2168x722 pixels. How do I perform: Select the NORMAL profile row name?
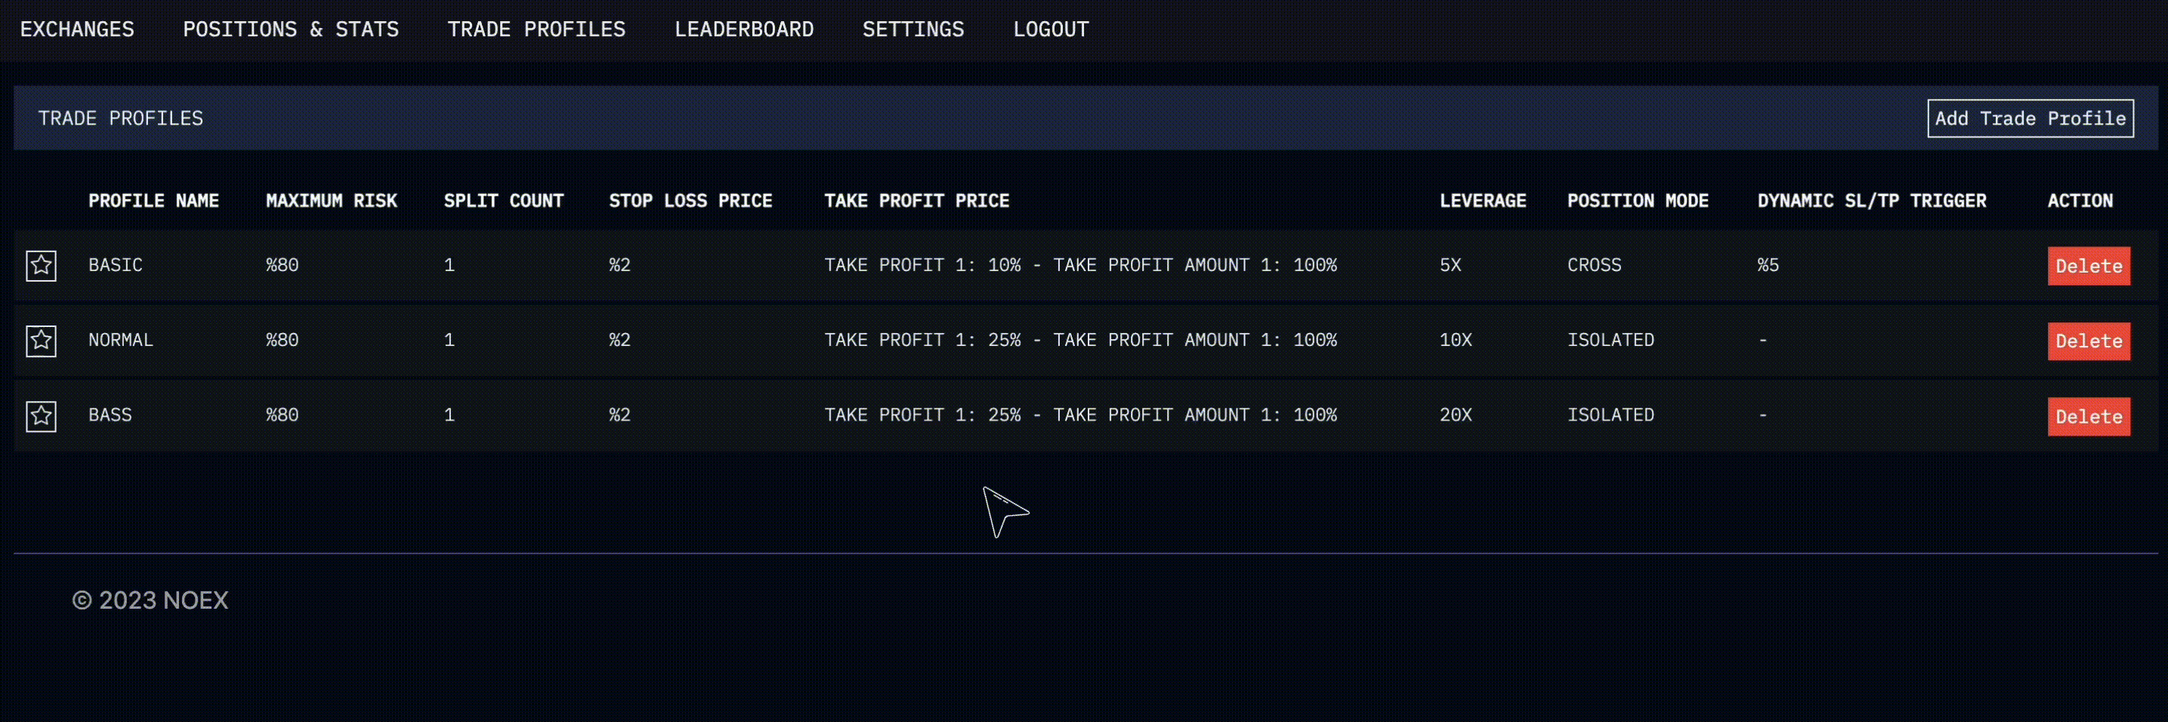pyautogui.click(x=120, y=340)
